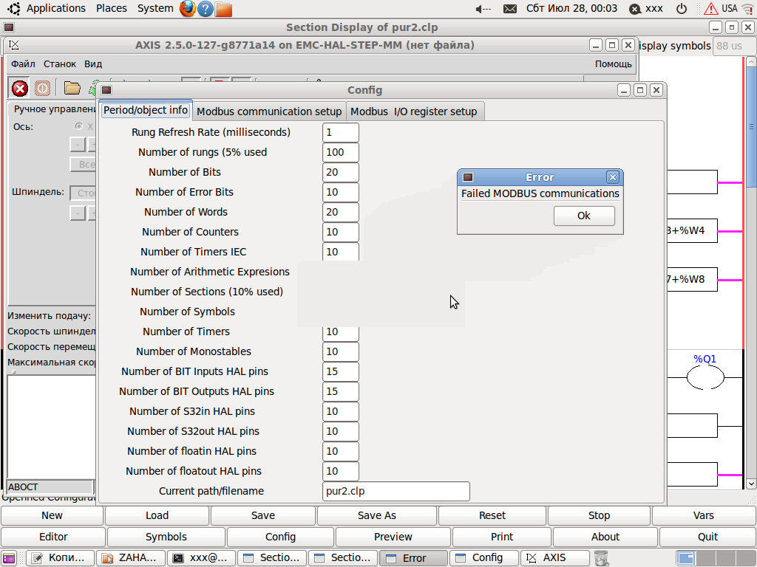Click the Rung Refresh Rate input field
Screen dimensions: 757x567
(x=341, y=133)
